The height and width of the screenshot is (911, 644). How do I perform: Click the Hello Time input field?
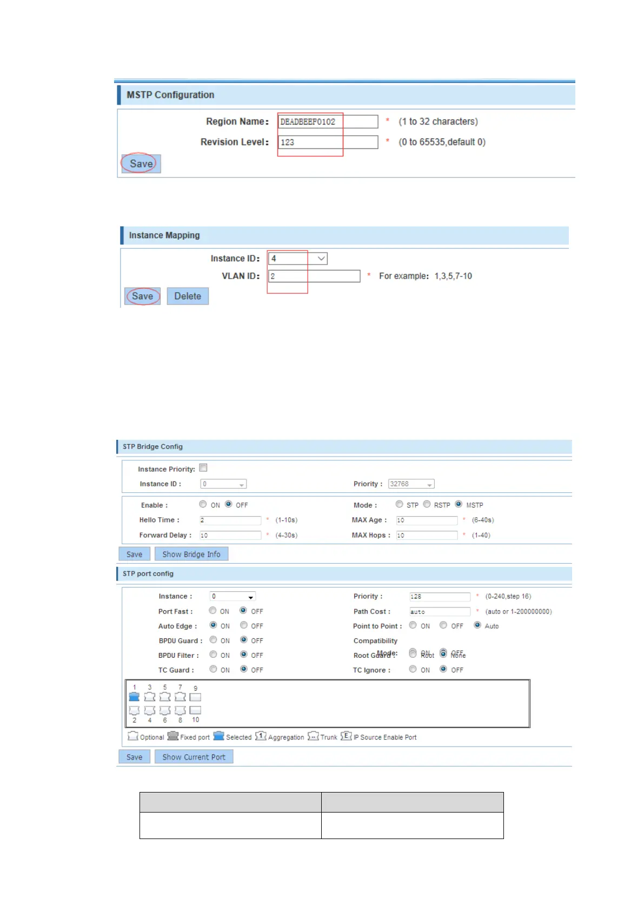click(230, 520)
